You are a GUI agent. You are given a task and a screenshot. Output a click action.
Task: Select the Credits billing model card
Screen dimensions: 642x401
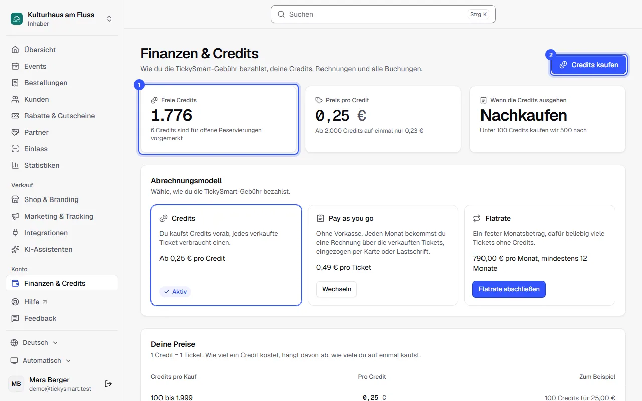click(x=226, y=255)
